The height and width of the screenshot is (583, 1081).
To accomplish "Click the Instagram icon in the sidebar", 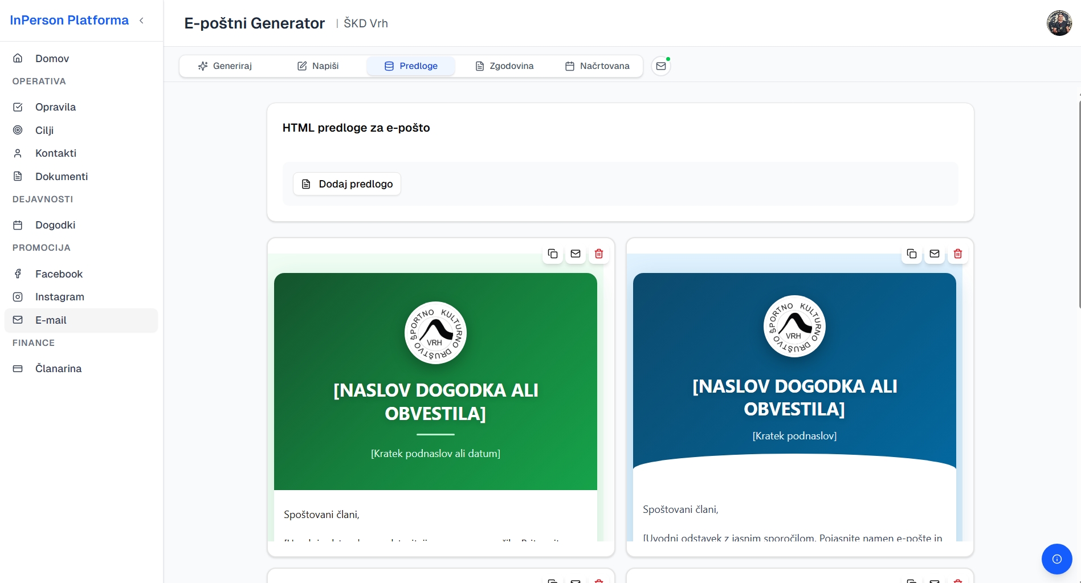I will click(18, 297).
